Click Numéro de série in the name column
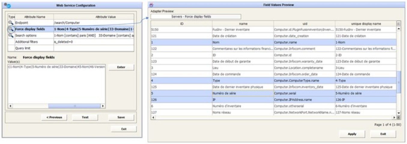This screenshot has height=144, width=407. coord(243,93)
